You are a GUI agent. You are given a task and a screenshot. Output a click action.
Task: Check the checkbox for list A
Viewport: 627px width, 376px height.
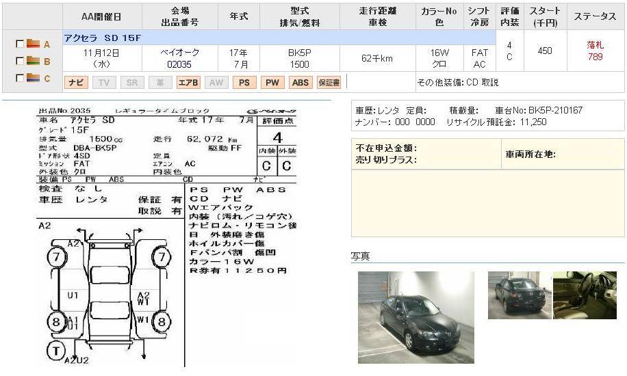(19, 44)
